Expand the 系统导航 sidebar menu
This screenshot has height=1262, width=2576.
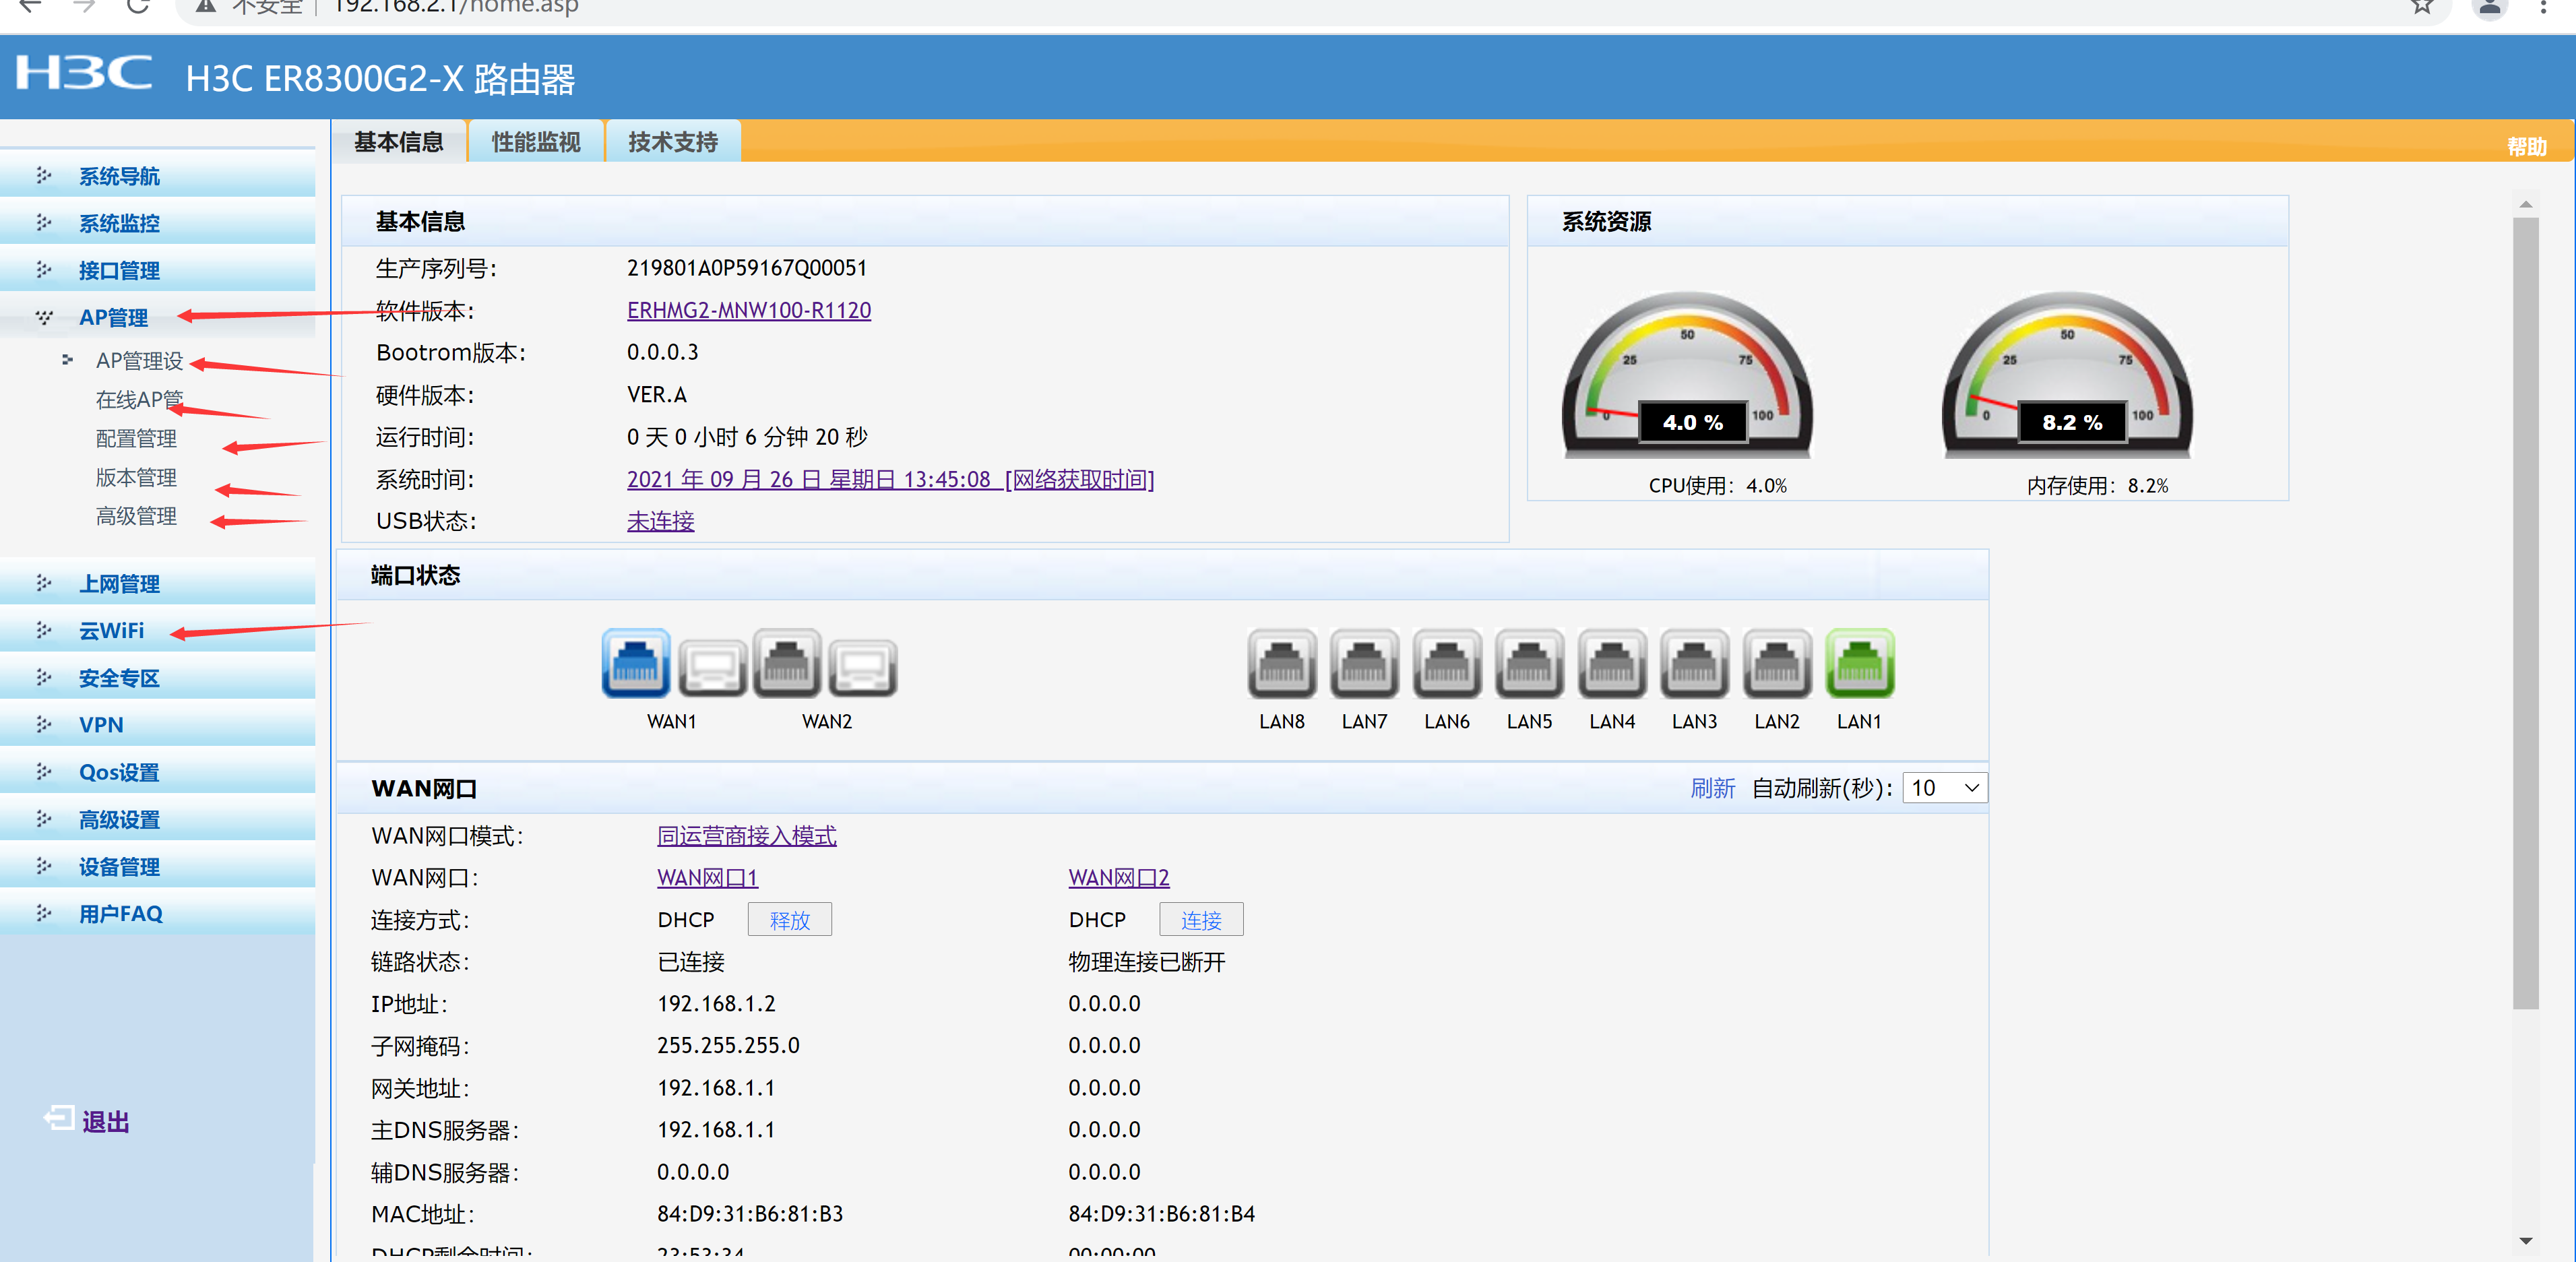(x=119, y=177)
